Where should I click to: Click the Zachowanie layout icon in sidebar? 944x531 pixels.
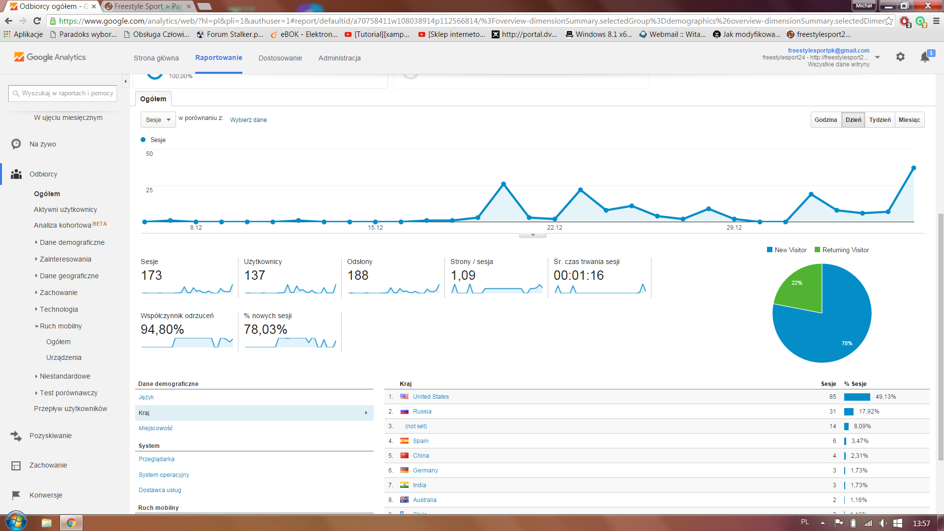[16, 466]
